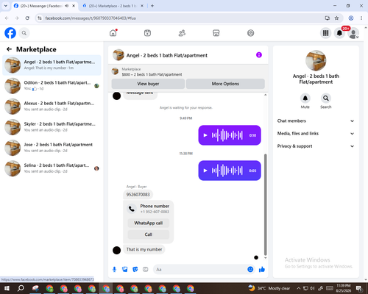Open Alexus conversation in chat list
Image resolution: width=368 pixels, height=294 pixels.
tap(52, 107)
